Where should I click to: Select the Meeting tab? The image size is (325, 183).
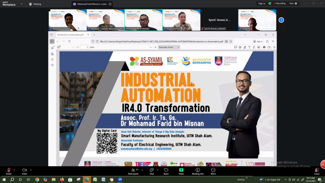tap(35, 4)
